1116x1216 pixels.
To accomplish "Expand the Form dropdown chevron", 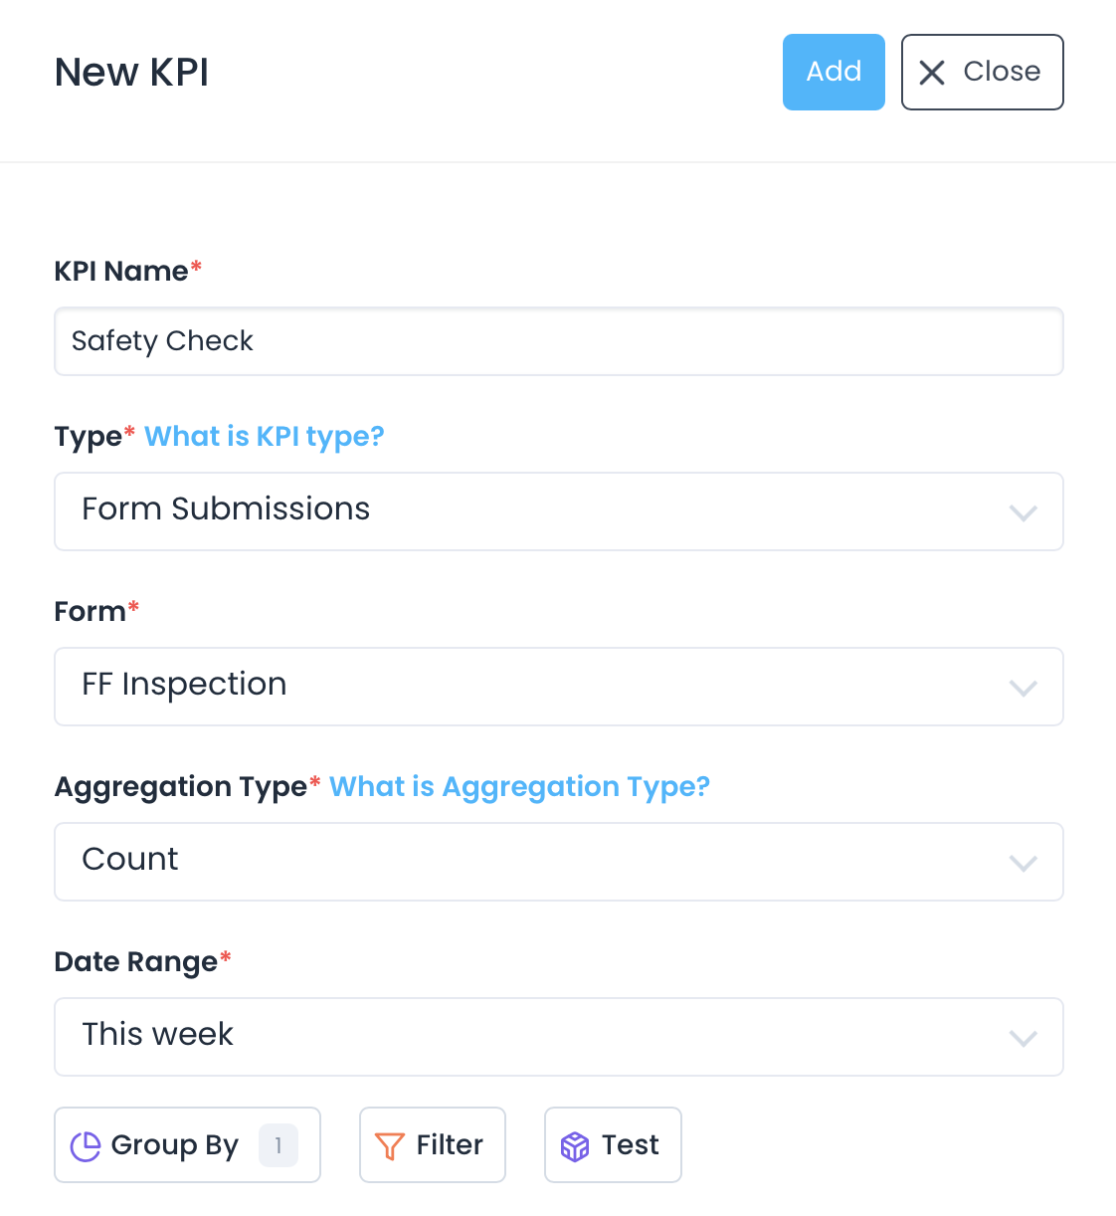I will point(1023,689).
